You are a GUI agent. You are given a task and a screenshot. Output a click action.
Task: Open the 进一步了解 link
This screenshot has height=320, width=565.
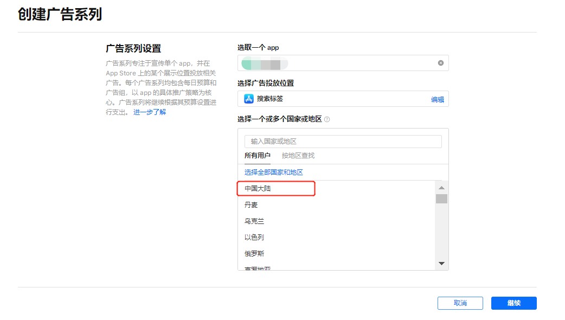150,112
